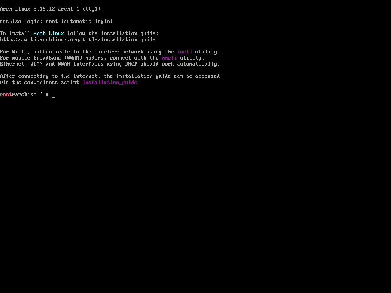Select the cyan 'Arch Linux' text
This screenshot has height=293, width=391.
coord(48,34)
